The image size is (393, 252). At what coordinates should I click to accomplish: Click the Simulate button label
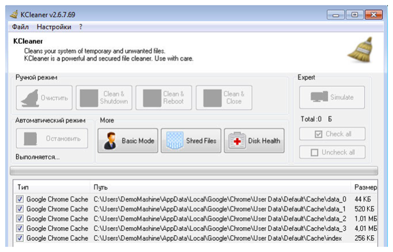342,97
